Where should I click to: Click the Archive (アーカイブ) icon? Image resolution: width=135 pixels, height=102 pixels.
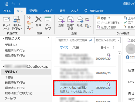click(48, 19)
